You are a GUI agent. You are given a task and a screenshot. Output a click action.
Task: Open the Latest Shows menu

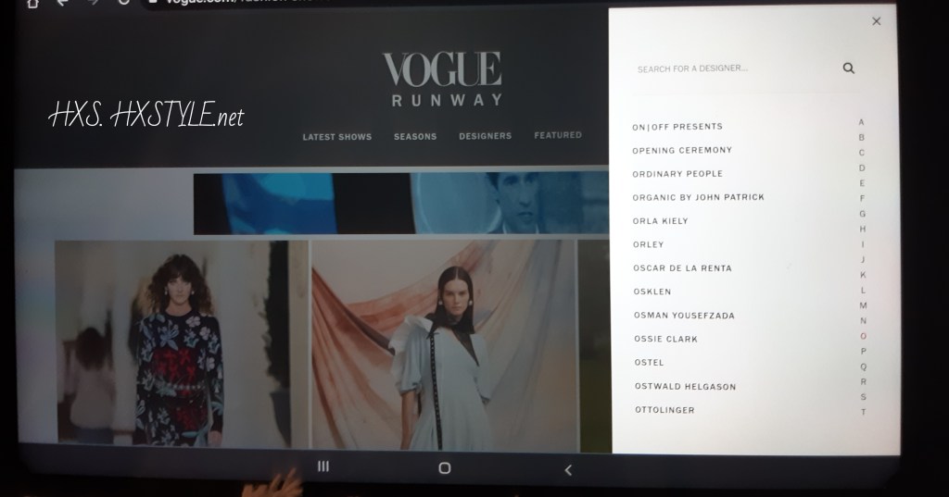(x=336, y=137)
